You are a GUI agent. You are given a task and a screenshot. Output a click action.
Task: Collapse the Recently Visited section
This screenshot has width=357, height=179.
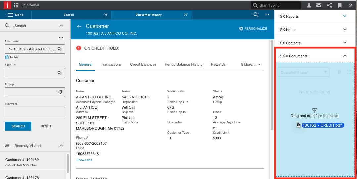pos(61,146)
